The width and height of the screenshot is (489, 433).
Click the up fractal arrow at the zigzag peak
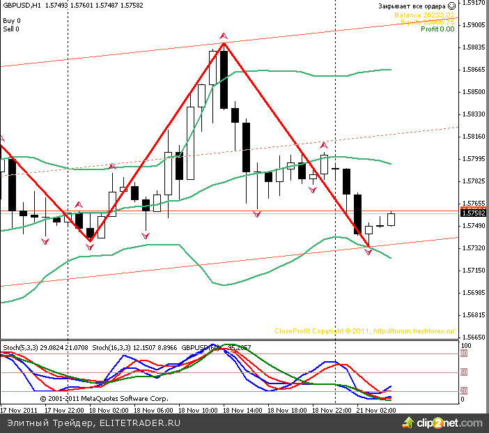coord(223,35)
